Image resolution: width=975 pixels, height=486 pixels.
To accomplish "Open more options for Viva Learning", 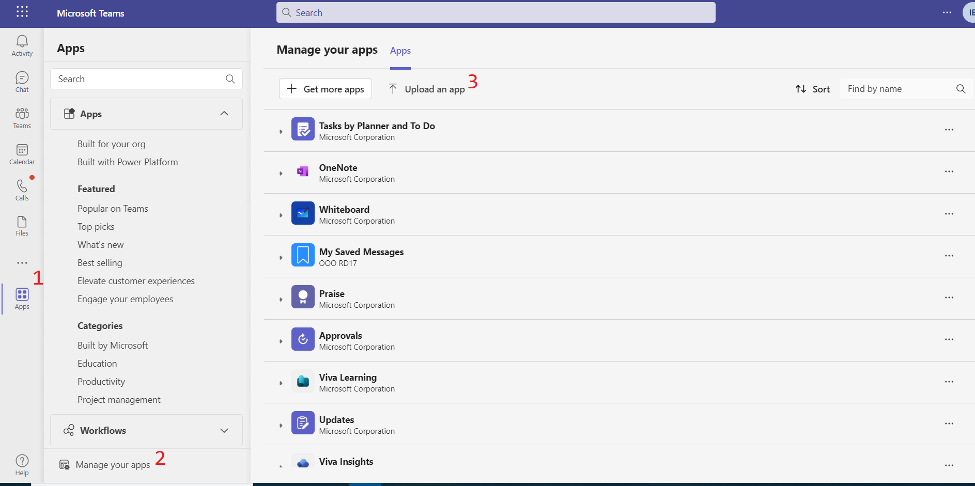I will [x=949, y=382].
